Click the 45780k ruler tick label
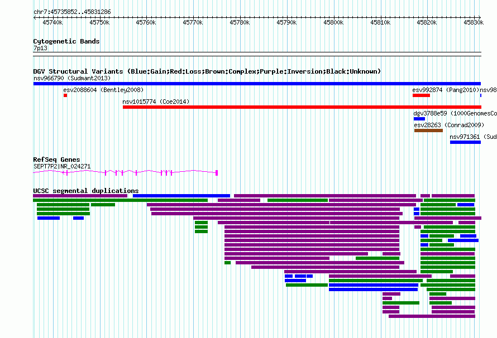The width and height of the screenshot is (497, 338). click(240, 22)
